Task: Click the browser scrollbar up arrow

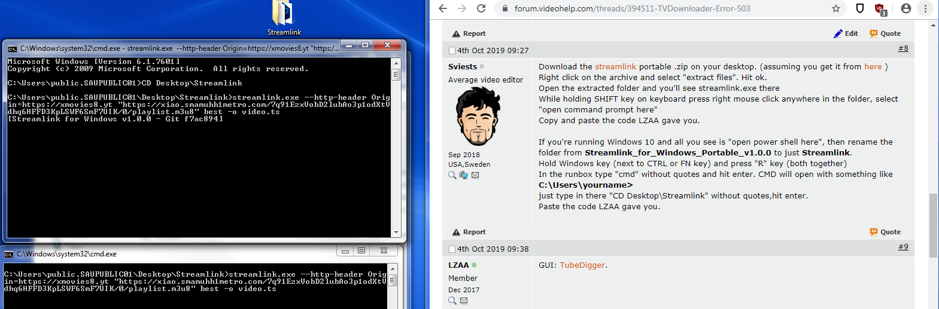Action: tap(933, 26)
